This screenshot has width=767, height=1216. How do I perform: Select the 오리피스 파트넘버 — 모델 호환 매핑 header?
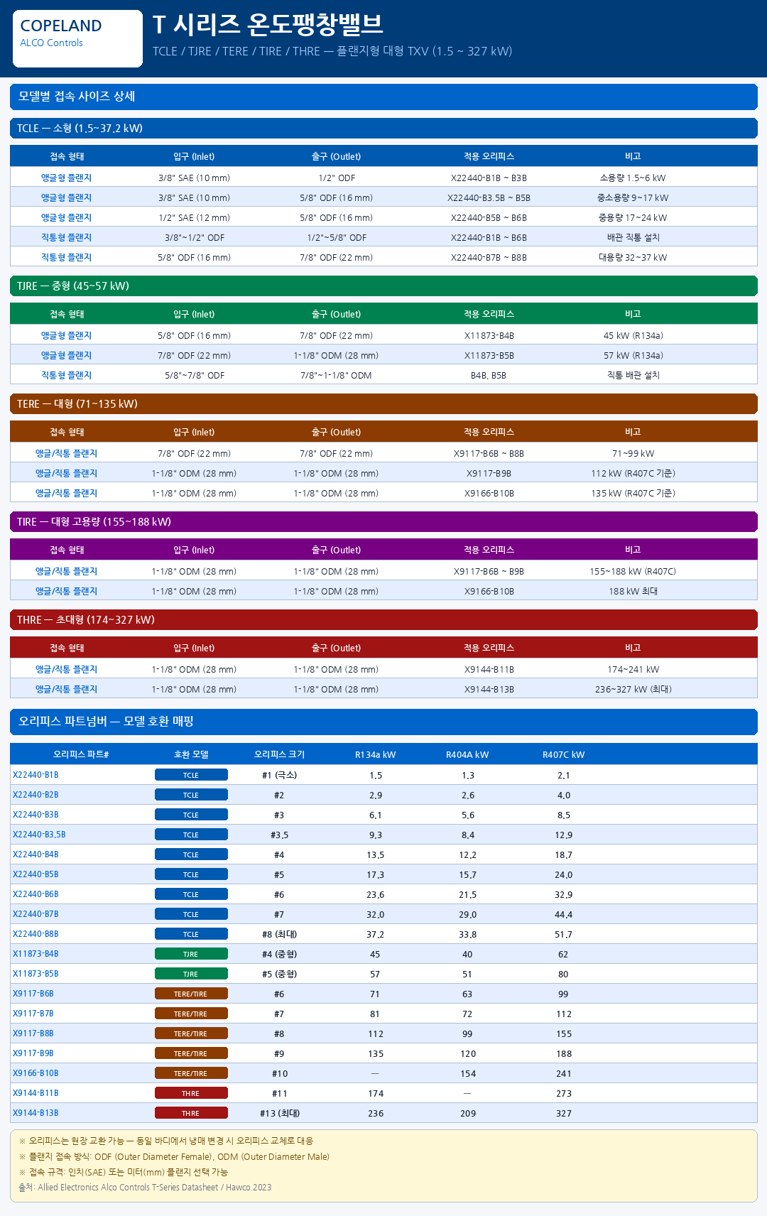pos(383,722)
